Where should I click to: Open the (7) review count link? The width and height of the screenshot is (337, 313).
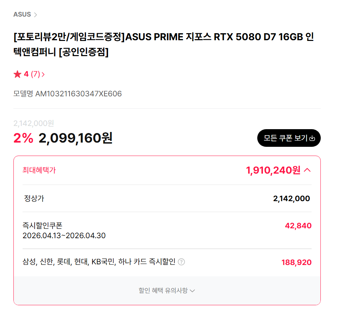[x=35, y=74]
